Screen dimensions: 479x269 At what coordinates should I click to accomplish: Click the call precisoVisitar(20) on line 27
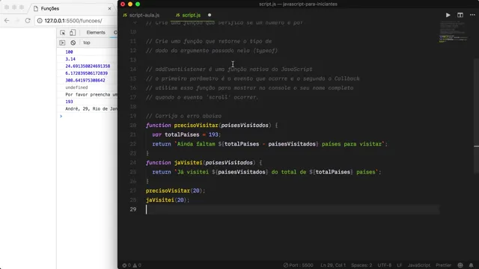click(175, 191)
